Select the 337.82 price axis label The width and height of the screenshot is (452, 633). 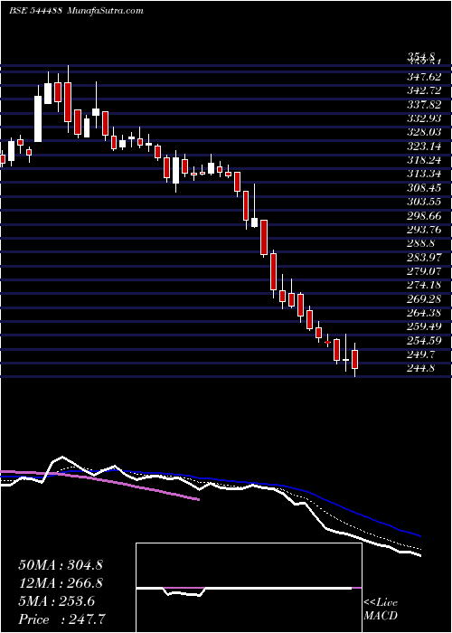coord(424,104)
